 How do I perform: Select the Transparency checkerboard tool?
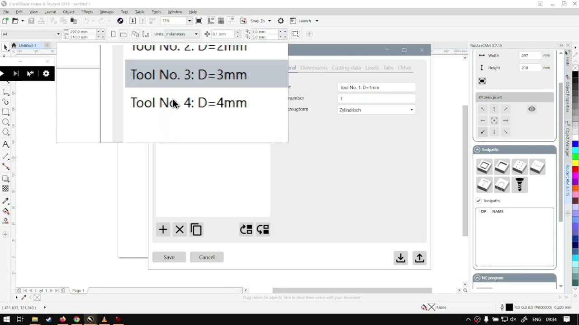5,189
